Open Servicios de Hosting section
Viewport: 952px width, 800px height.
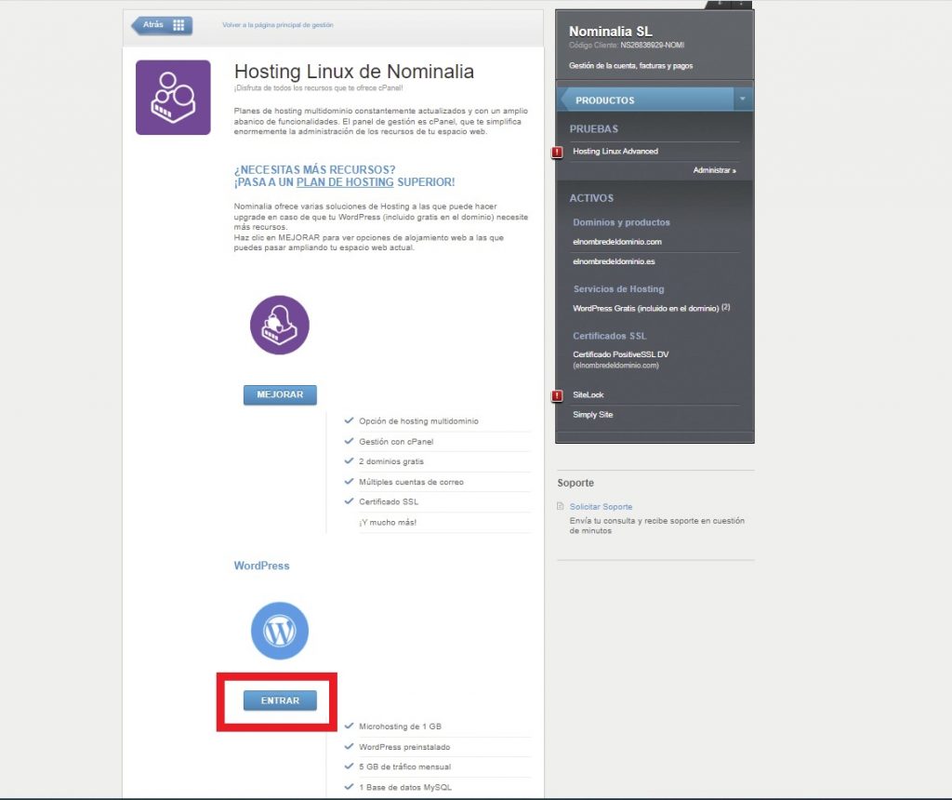coord(618,289)
